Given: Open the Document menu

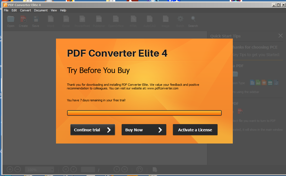Looking at the screenshot, I should (x=41, y=10).
